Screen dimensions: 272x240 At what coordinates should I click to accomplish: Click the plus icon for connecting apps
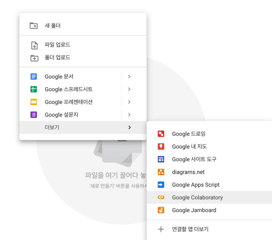[x=161, y=229]
